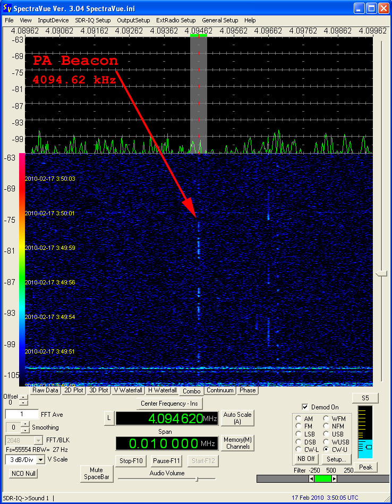Click the Smoothing up arrow

25,425
